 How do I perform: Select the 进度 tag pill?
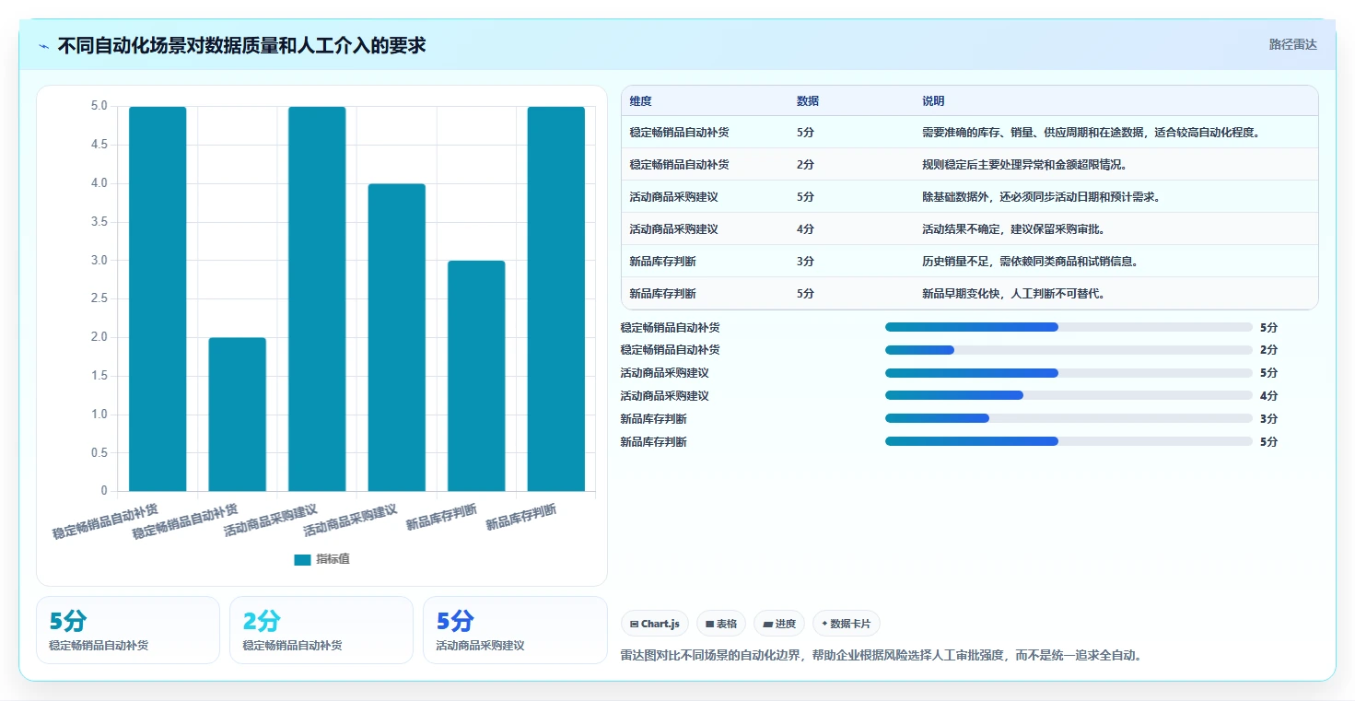779,624
